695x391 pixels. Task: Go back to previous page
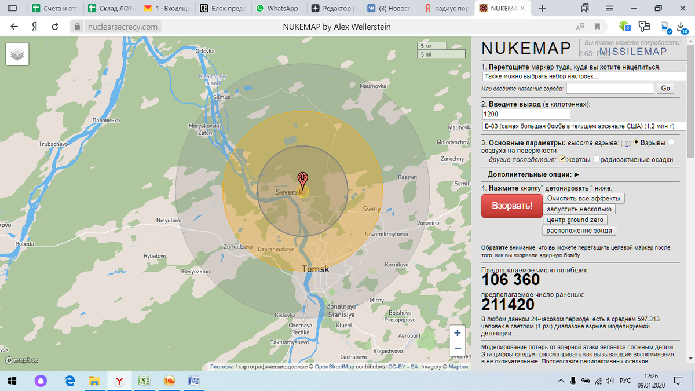point(14,27)
